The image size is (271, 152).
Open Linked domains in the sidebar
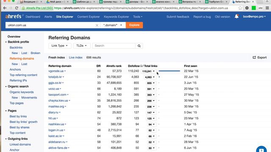pyautogui.click(x=20, y=144)
